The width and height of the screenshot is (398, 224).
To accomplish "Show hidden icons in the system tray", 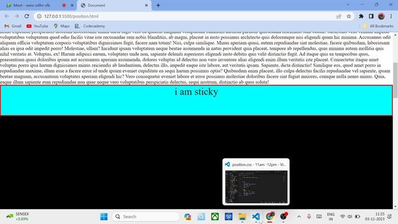I will 299,217.
